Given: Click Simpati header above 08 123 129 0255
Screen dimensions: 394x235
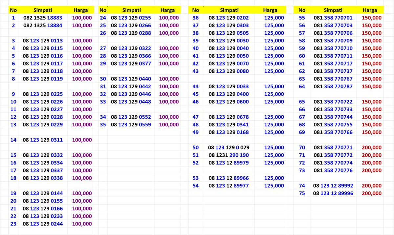Looking at the screenshot, I should [x=131, y=10].
